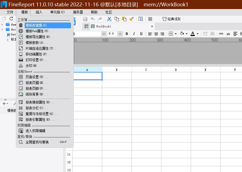
Task: Select column B header
Action: point(117,70)
